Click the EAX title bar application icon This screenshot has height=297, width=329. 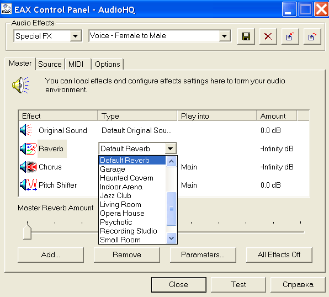(x=7, y=9)
